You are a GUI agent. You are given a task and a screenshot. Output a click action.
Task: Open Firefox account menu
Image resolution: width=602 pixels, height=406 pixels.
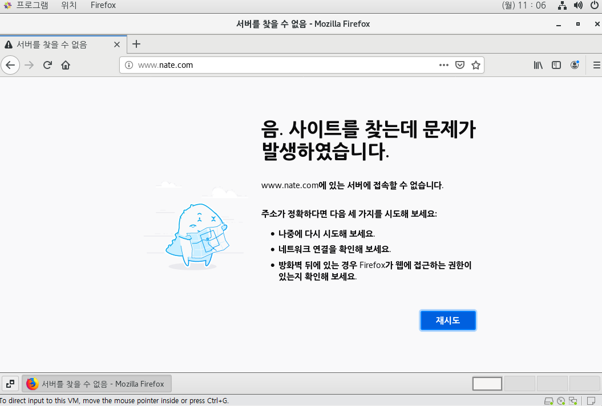pos(575,65)
